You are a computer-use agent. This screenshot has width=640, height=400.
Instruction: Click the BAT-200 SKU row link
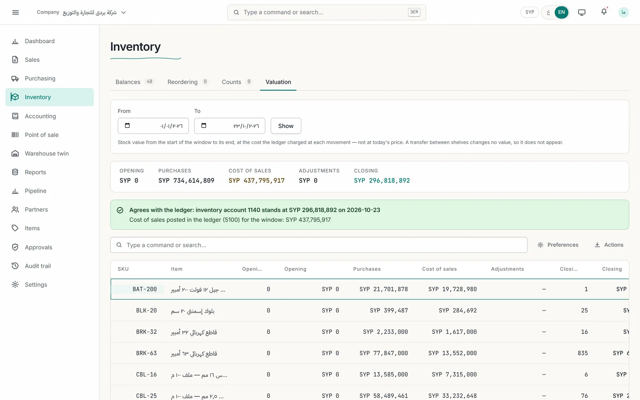145,289
